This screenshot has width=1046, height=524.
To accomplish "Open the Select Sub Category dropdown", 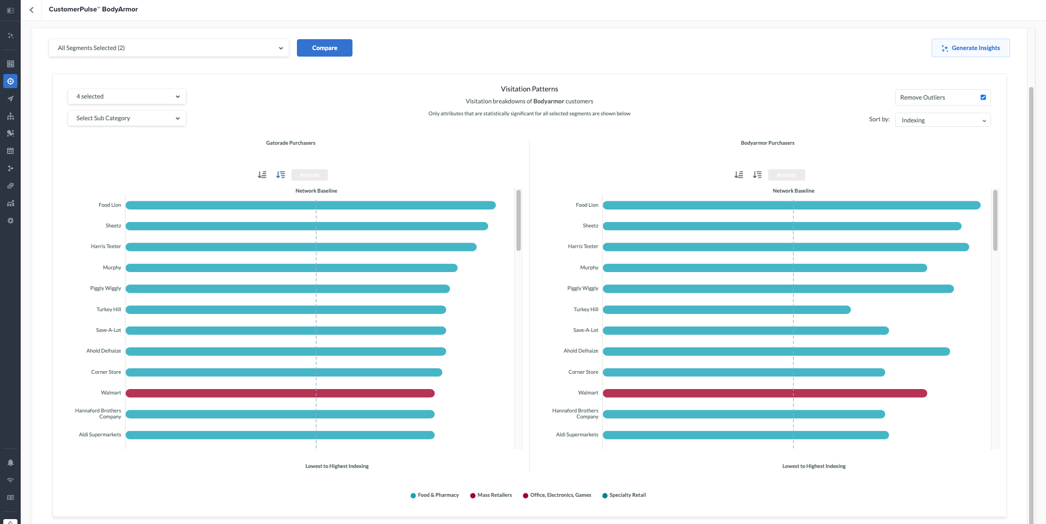I will point(127,118).
